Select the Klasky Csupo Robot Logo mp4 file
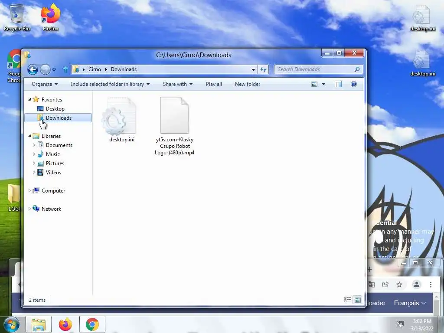This screenshot has width=444, height=333. [174, 126]
